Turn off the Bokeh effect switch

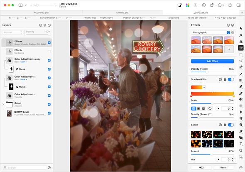point(231,125)
